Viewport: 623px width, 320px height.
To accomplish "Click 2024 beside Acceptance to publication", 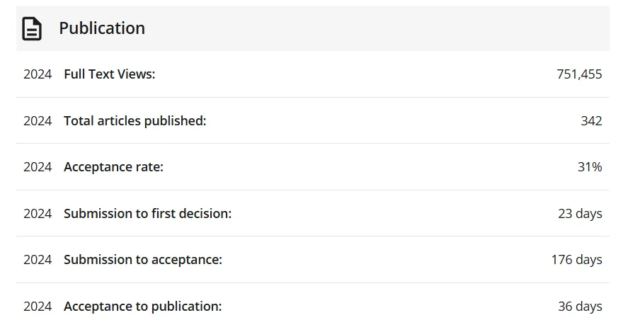I will point(38,307).
